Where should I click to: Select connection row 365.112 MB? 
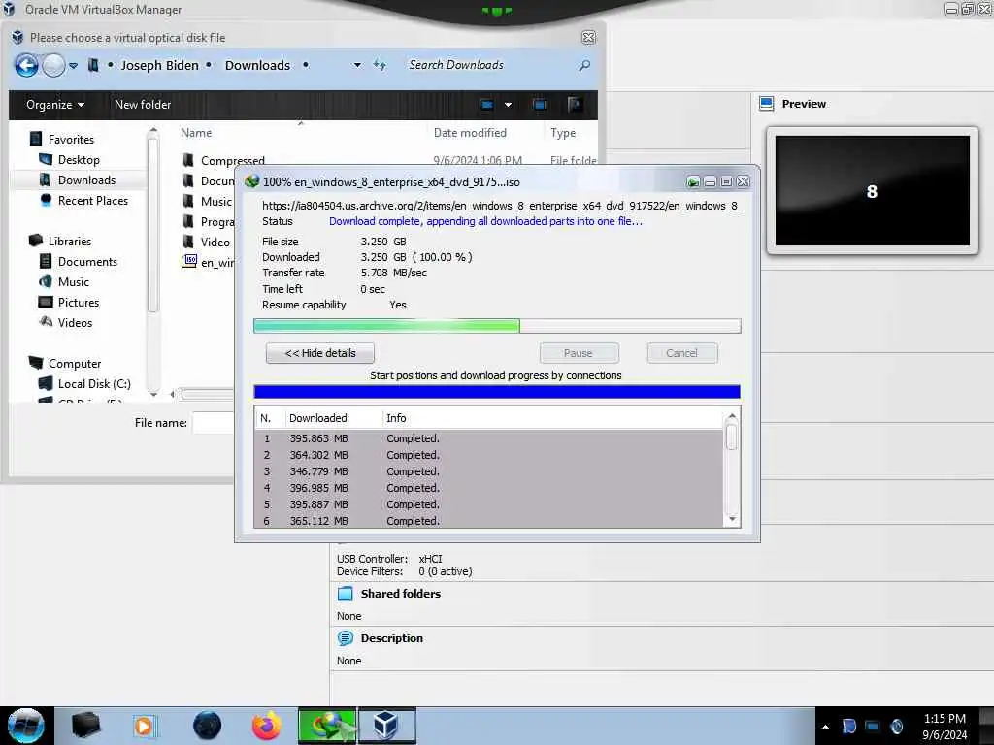(x=488, y=521)
